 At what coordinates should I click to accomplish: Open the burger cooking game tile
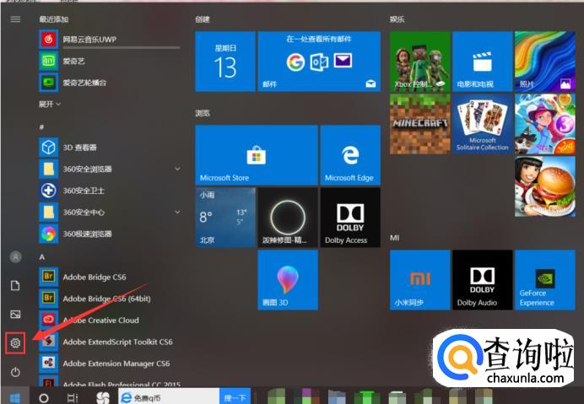tap(545, 186)
